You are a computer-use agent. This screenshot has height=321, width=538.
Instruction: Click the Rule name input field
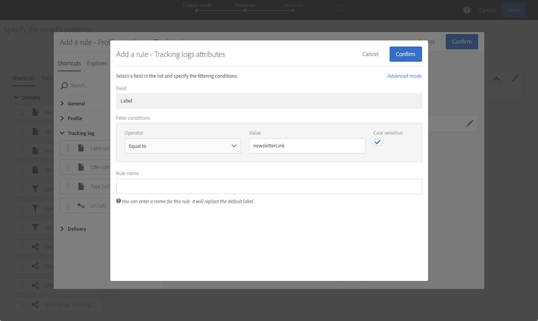(268, 186)
